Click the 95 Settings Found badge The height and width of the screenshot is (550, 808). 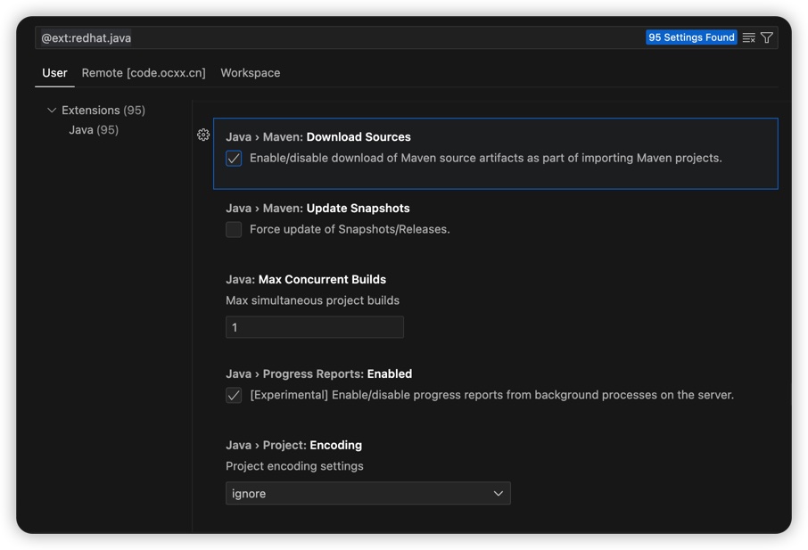point(691,37)
